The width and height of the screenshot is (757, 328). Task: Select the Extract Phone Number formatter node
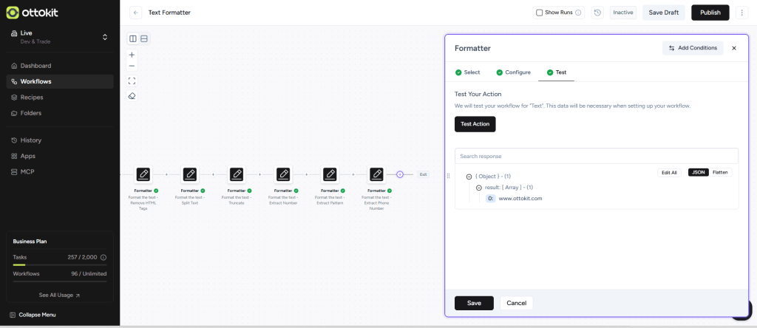[x=376, y=174]
